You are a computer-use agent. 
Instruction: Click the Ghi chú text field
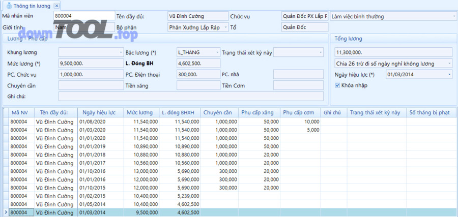(x=191, y=97)
